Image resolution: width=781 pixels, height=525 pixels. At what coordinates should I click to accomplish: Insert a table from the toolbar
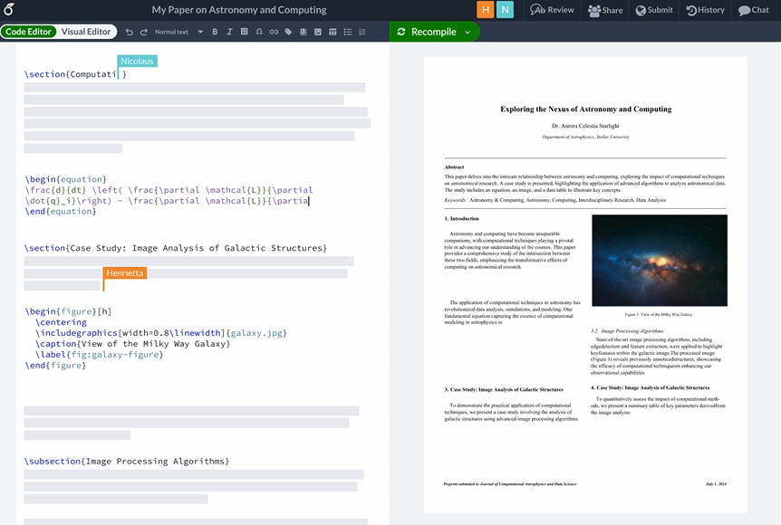coord(333,32)
